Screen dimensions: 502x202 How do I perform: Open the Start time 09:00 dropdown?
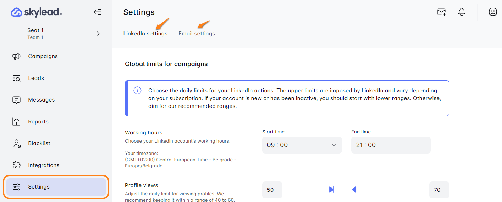pyautogui.click(x=302, y=145)
